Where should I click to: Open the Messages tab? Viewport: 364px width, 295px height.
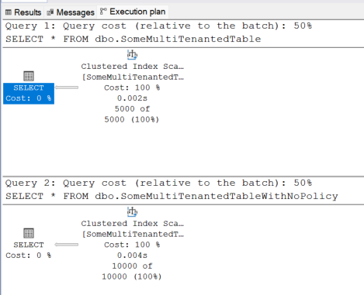71,12
